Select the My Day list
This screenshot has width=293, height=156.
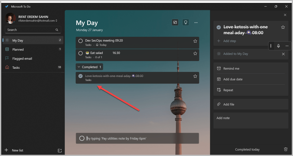[33, 40]
